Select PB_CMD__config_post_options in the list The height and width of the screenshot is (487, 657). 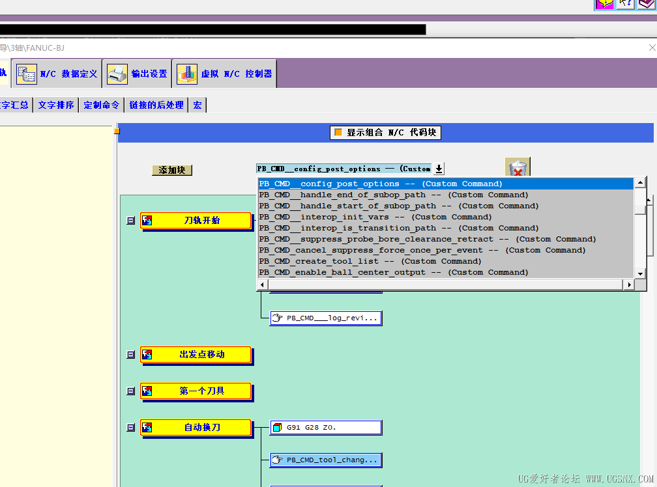[446, 184]
